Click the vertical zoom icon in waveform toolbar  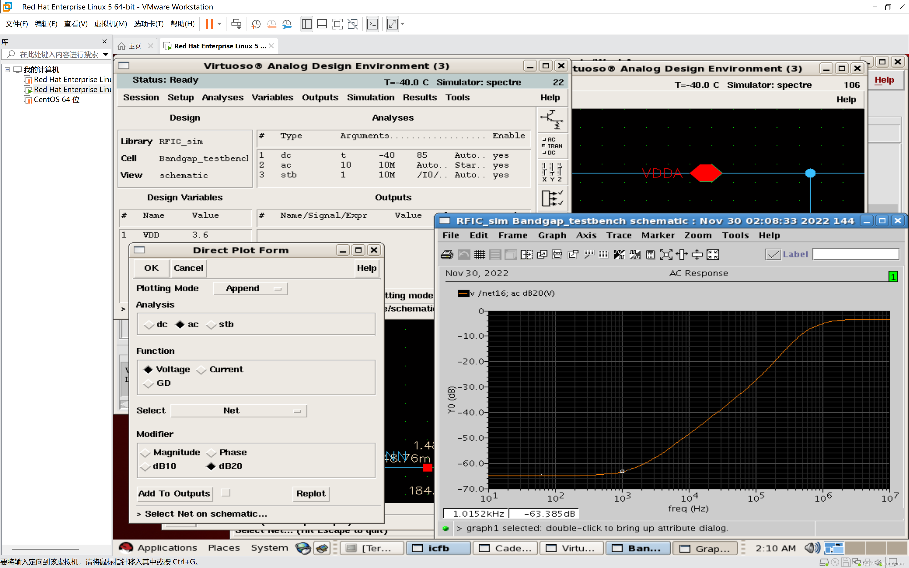(697, 255)
